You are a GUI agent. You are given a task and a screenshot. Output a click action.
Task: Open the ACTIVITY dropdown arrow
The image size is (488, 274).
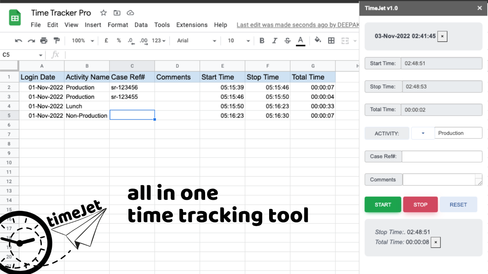click(423, 133)
